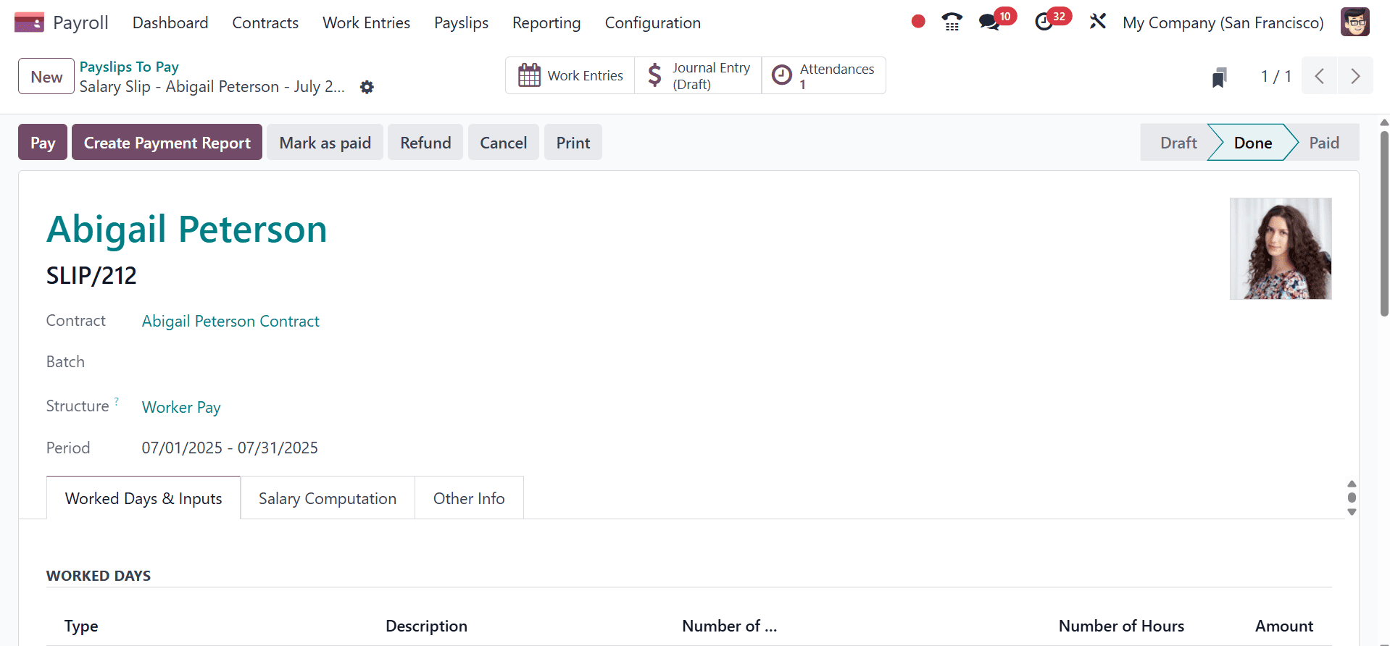Open the developer tools wrench icon
The width and height of the screenshot is (1390, 646).
1098,22
